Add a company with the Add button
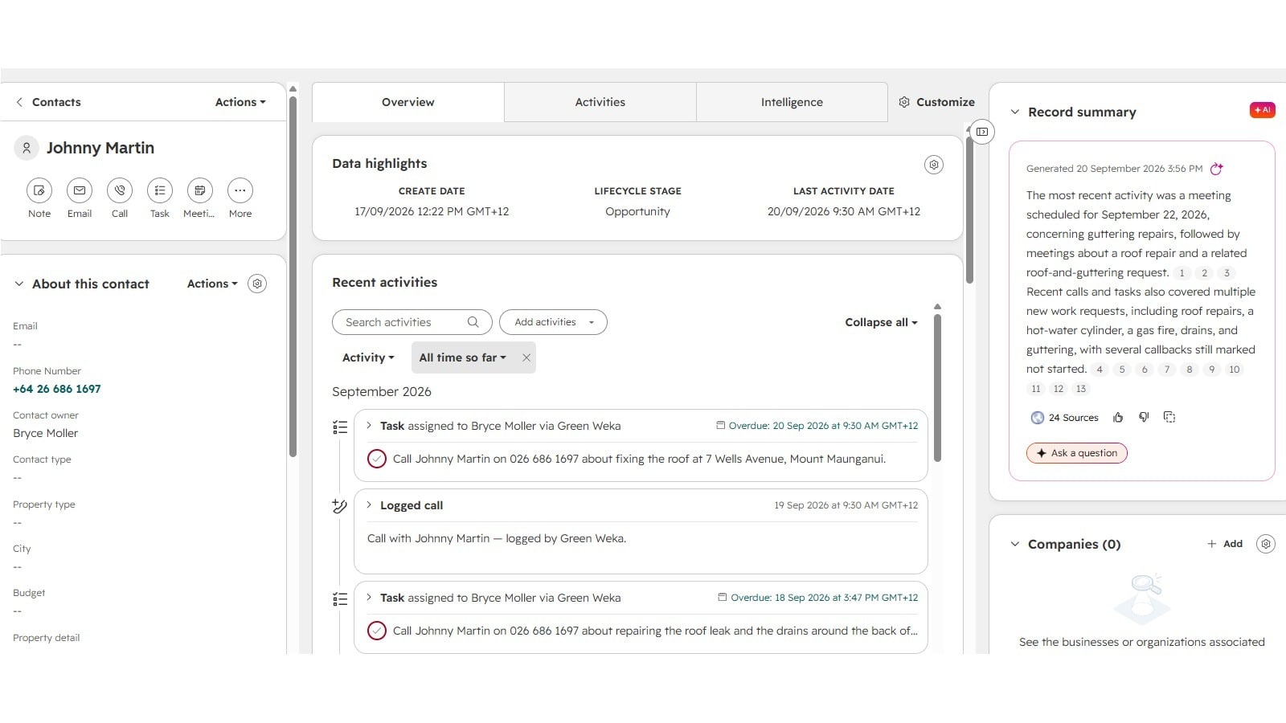The height and width of the screenshot is (723, 1286). coord(1225,544)
